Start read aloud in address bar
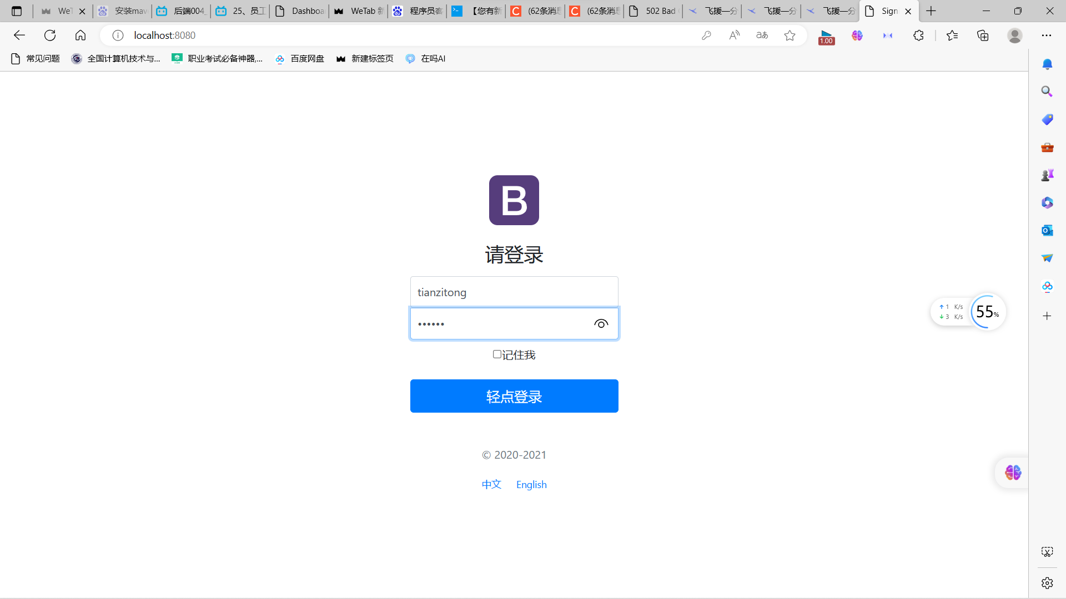Image resolution: width=1066 pixels, height=599 pixels. 735,35
